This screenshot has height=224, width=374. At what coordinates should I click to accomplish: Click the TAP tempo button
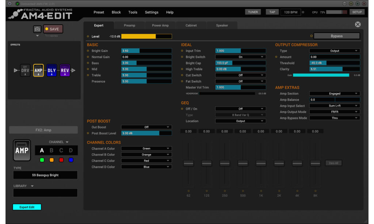272,12
